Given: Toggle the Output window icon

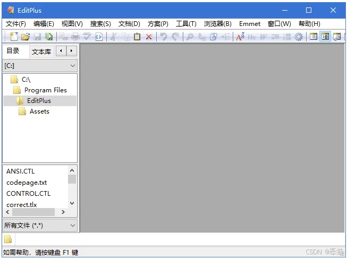Looking at the screenshot, I should click(337, 37).
